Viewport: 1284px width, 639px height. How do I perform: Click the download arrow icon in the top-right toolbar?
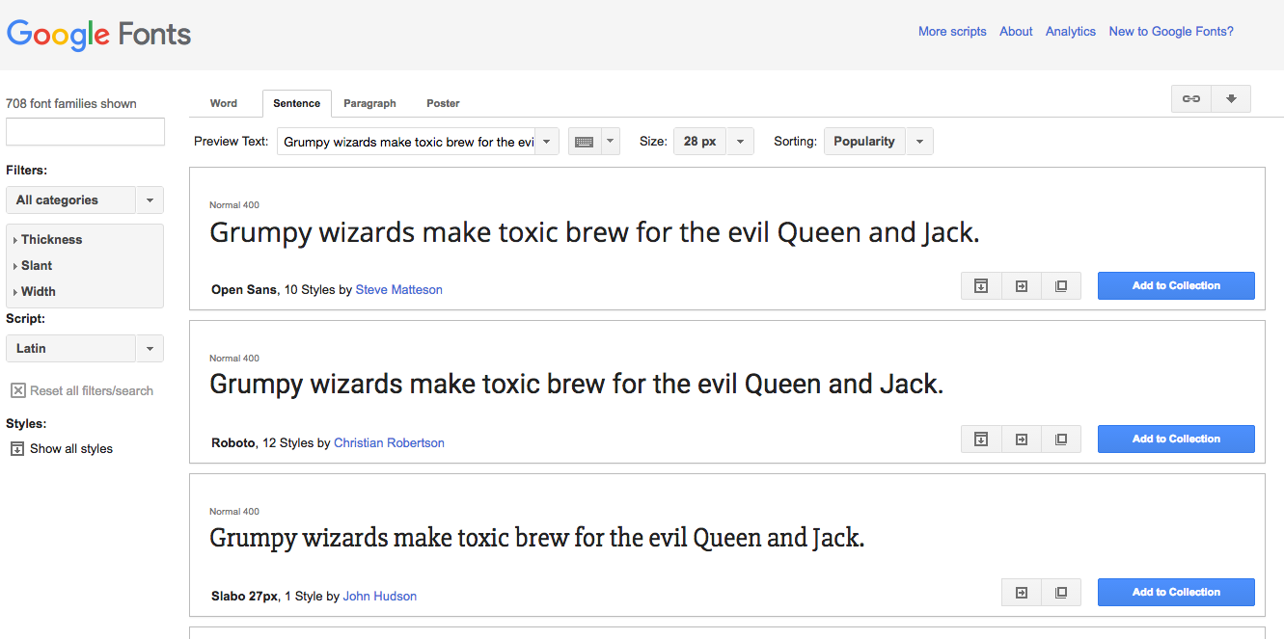coord(1231,99)
